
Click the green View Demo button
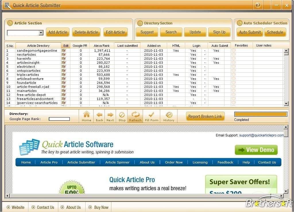pyautogui.click(x=256, y=150)
